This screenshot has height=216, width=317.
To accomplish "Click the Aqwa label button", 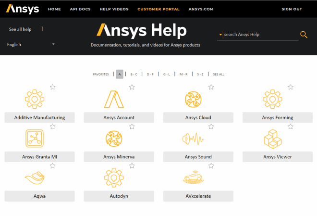I will (39, 196).
